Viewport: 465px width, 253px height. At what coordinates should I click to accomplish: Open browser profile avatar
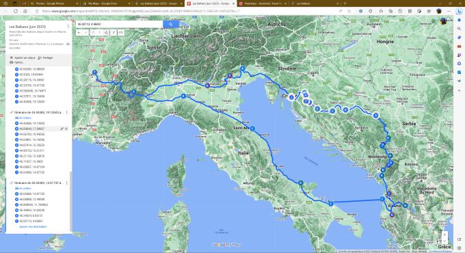click(439, 11)
